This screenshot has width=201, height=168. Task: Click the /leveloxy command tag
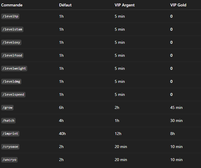11,42
